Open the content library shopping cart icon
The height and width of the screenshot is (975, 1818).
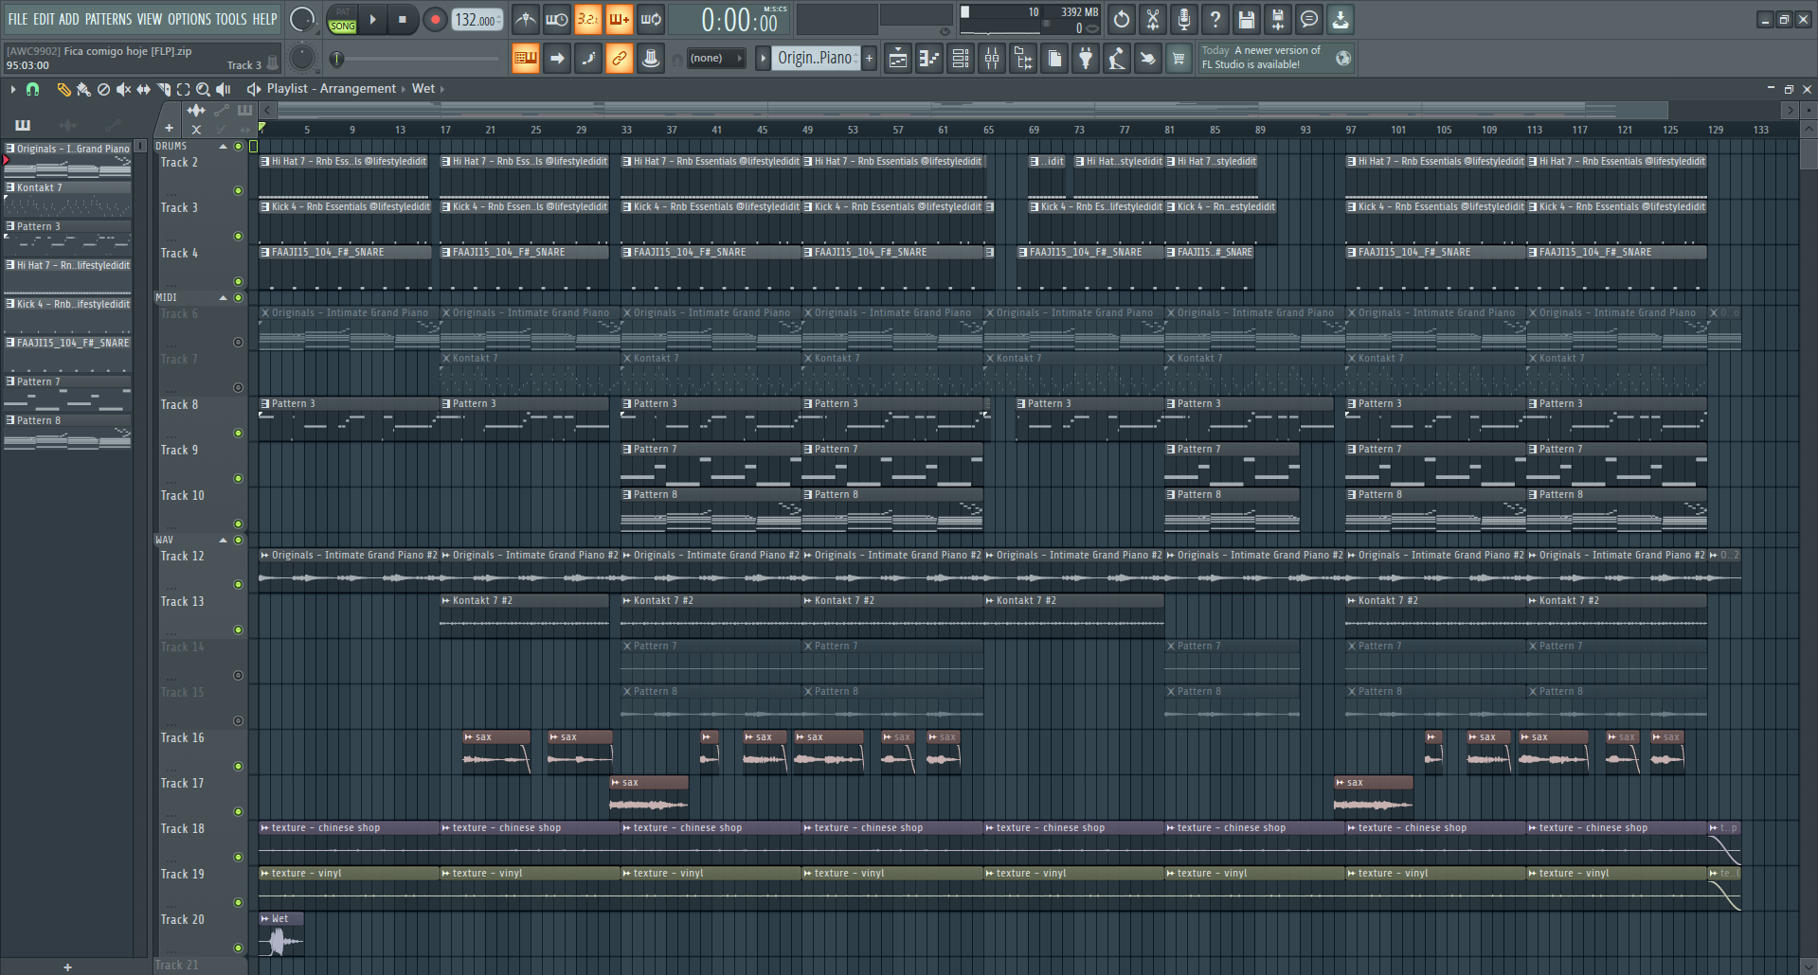[x=1179, y=59]
